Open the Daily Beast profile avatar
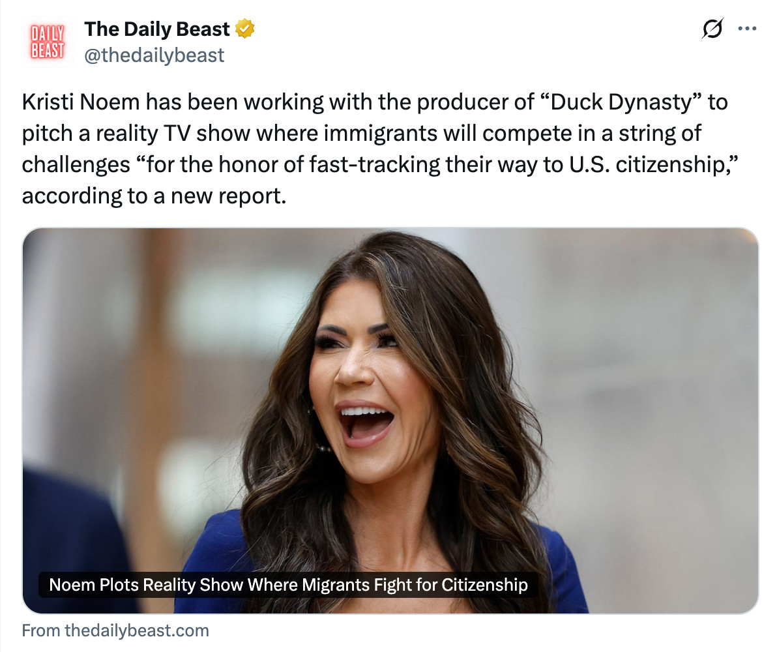Viewport: 777px width, 652px height. coord(48,42)
